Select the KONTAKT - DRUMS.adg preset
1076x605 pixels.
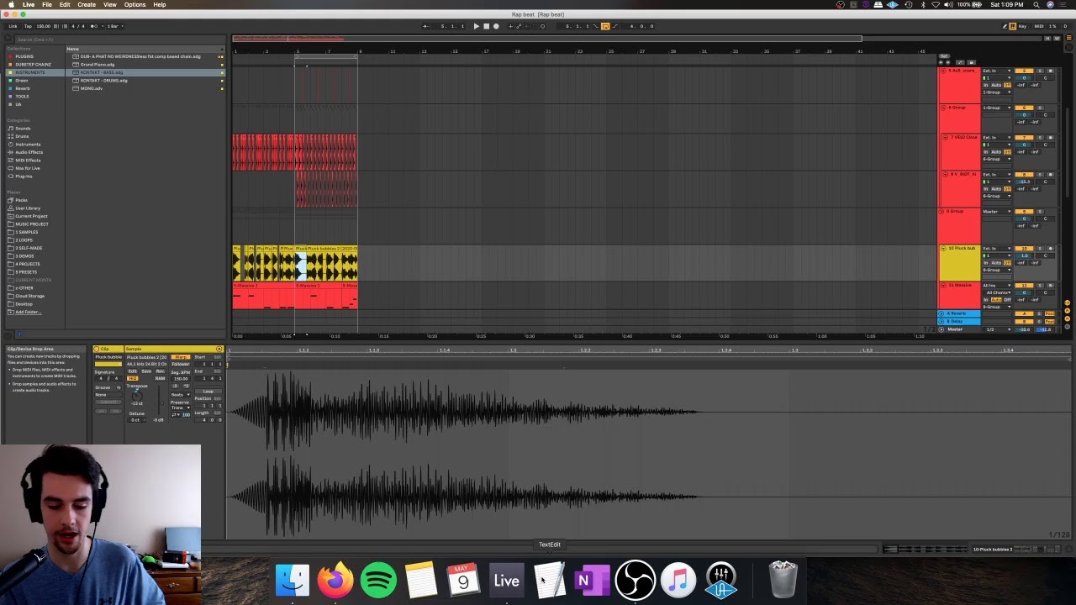[x=103, y=81]
